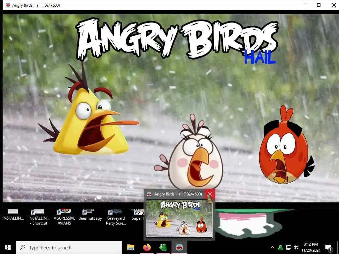Open the AGGRESSIVE AVIANS desktop shortcut
The image size is (339, 254).
coord(64,218)
